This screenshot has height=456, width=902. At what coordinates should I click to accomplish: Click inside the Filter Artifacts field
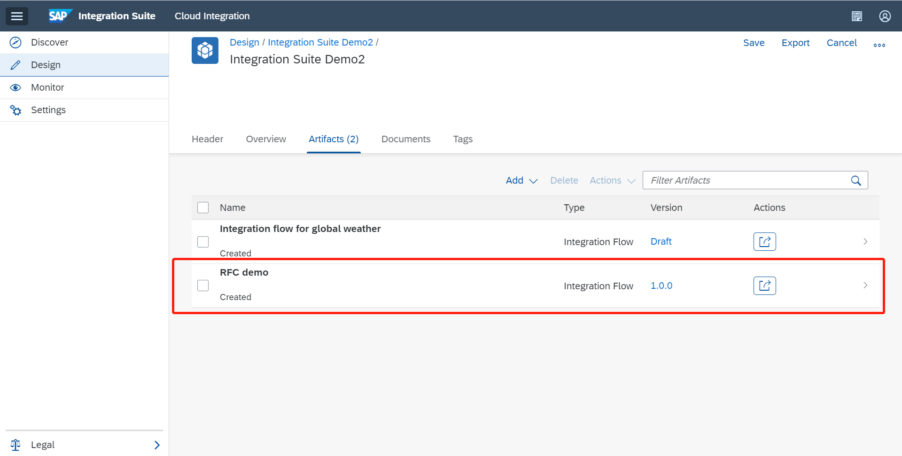click(728, 180)
